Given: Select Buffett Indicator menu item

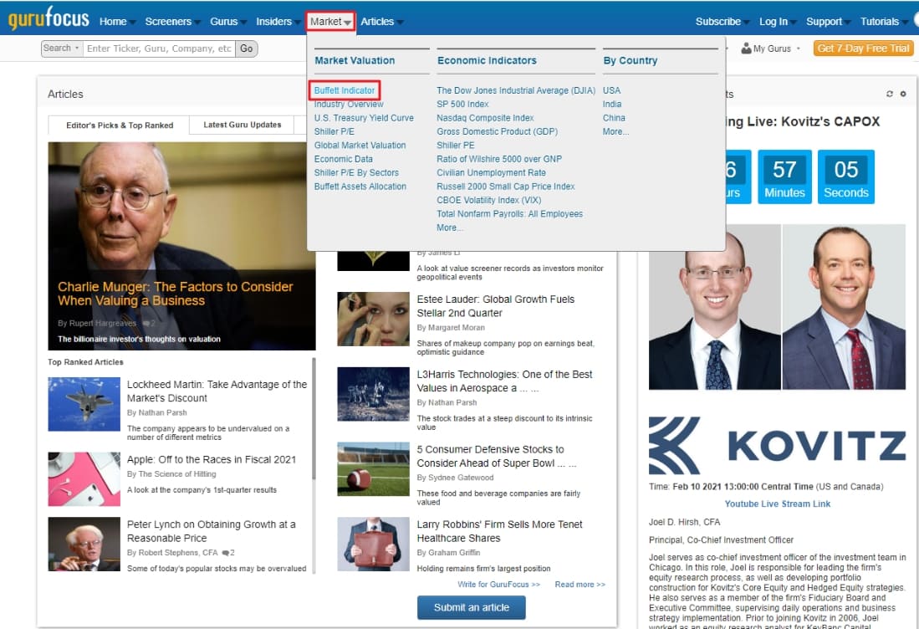Looking at the screenshot, I should click(x=344, y=90).
